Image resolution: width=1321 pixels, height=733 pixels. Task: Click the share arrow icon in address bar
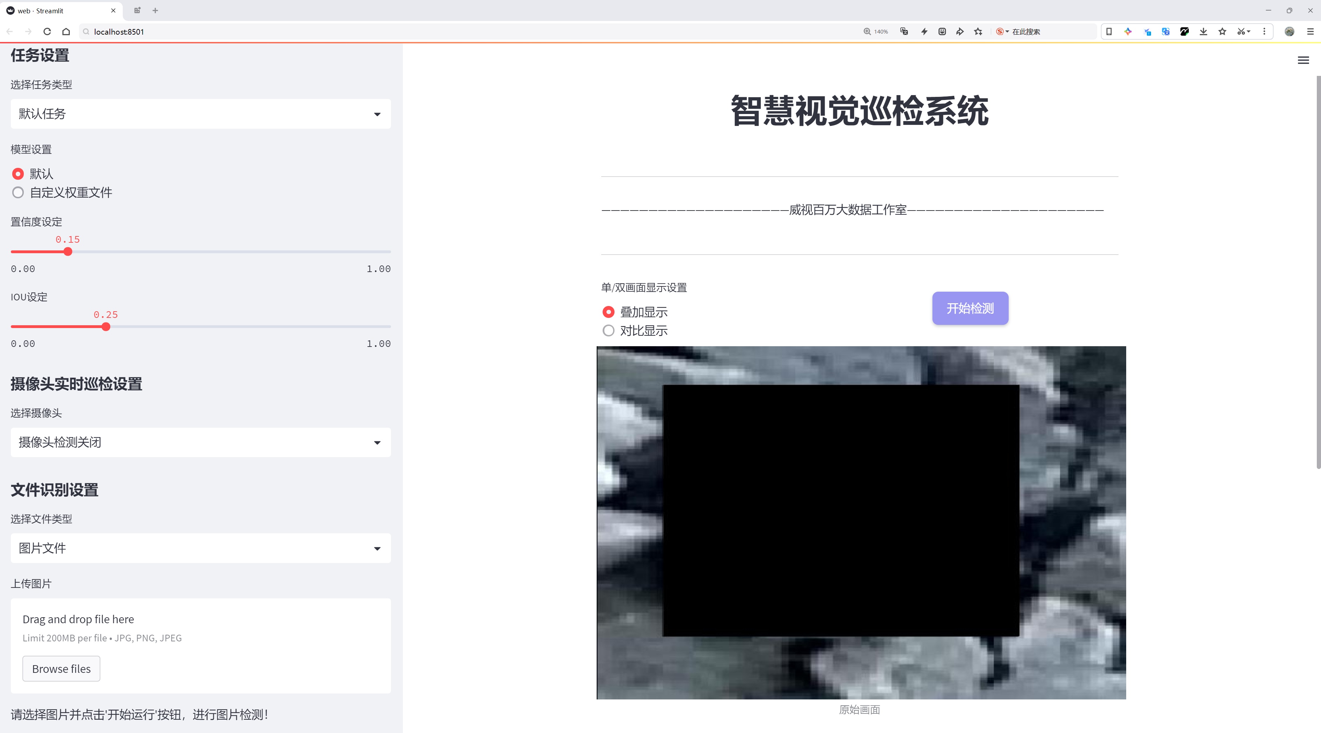coord(959,32)
